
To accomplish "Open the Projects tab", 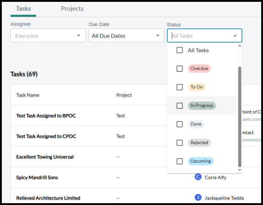I will [x=72, y=9].
